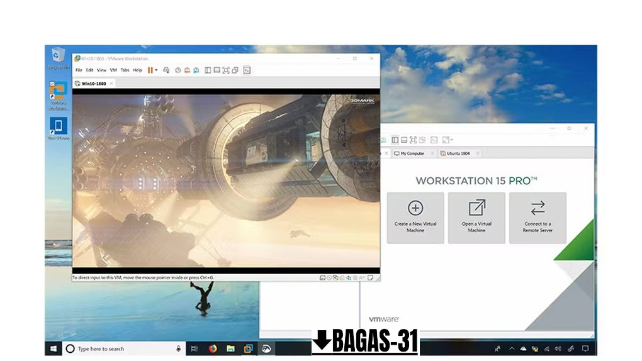
Task: Switch to VMware Workstation taskbar icon
Action: 248,348
